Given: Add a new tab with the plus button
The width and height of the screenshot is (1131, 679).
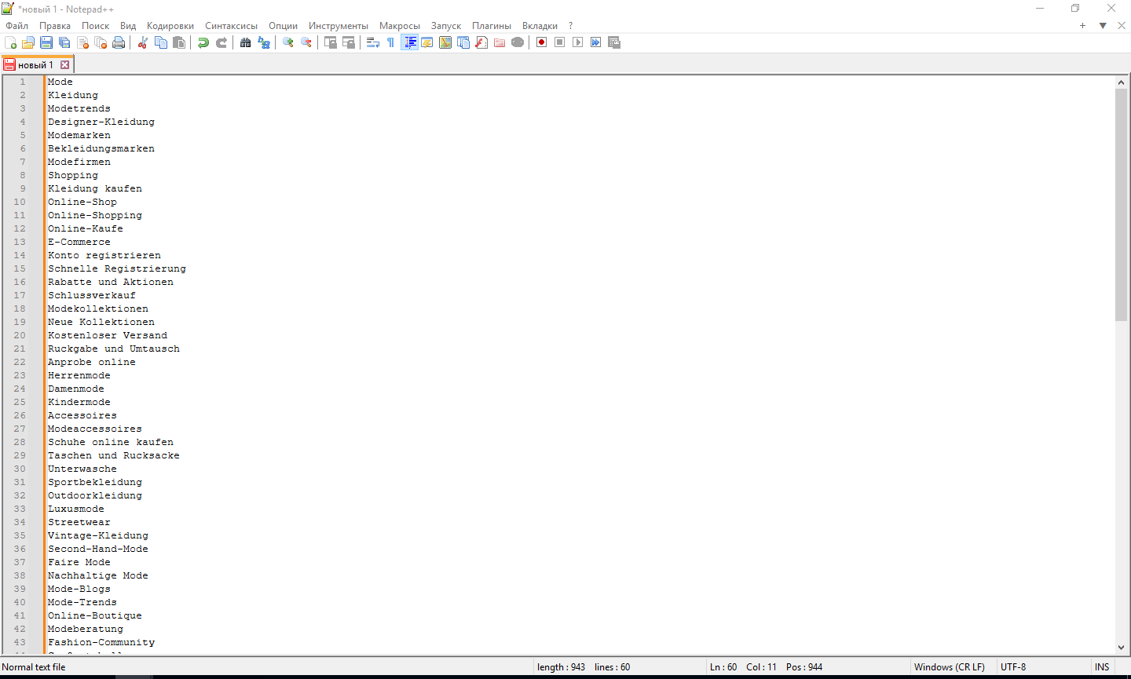Looking at the screenshot, I should [1082, 26].
